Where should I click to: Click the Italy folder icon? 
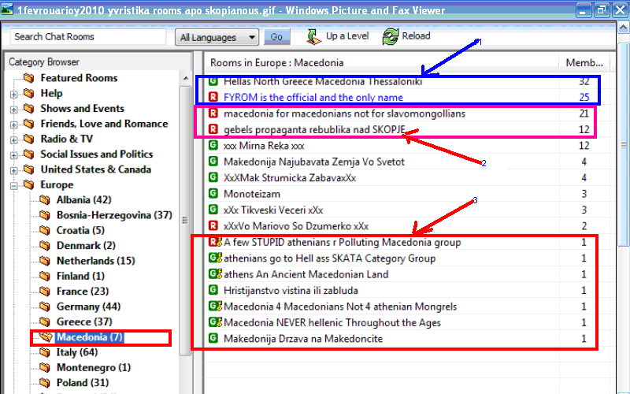click(45, 352)
